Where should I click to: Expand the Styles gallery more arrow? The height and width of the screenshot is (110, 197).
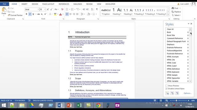click(x=168, y=15)
